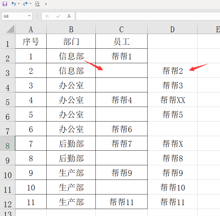Select column D header

pos(172,29)
